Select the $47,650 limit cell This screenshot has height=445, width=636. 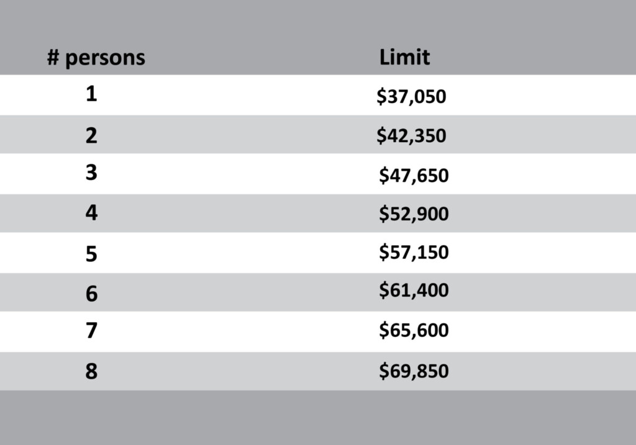[414, 175]
